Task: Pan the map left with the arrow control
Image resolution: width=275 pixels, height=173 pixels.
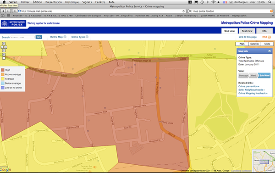Action: (2, 47)
